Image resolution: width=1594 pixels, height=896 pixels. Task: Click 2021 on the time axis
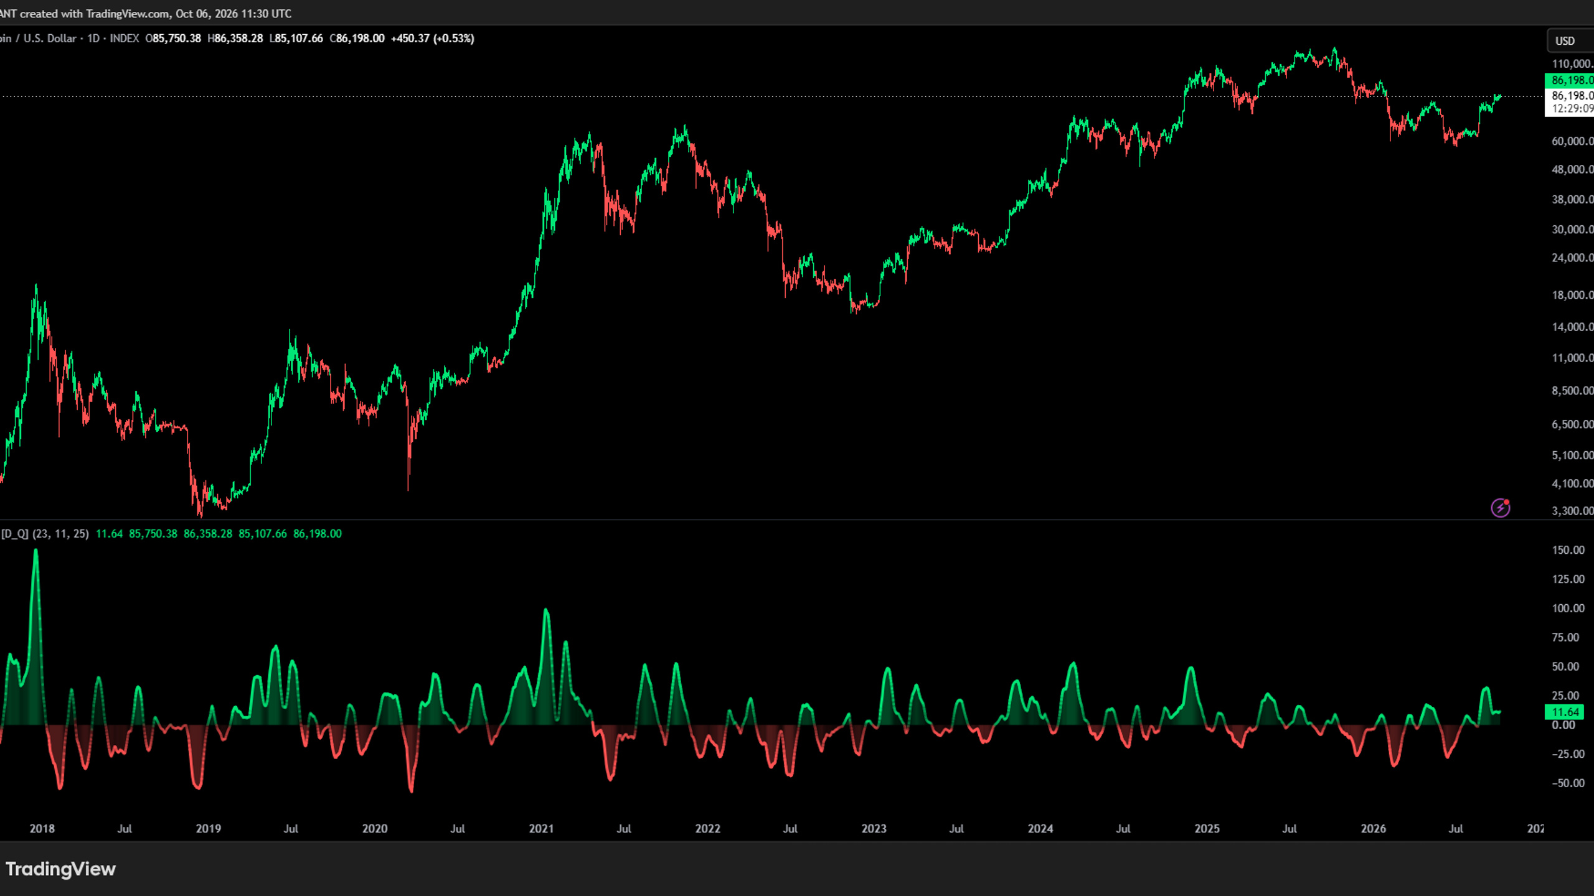point(541,829)
